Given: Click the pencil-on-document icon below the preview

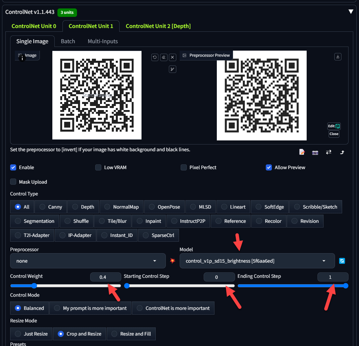Looking at the screenshot, I should tap(302, 152).
